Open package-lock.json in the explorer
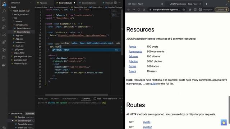This screenshot has height=129, width=230. (x=23, y=57)
